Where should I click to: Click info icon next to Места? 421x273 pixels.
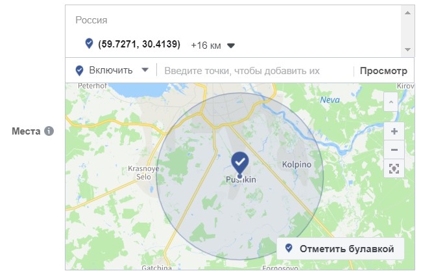49,131
